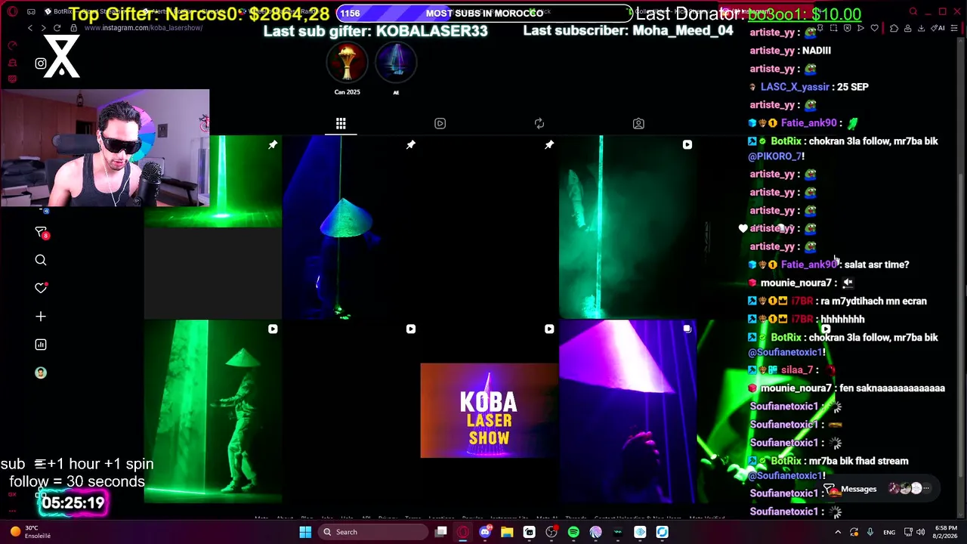The height and width of the screenshot is (544, 967).
Task: Open the profile avatar in Instagram sidebar
Action: (x=41, y=372)
